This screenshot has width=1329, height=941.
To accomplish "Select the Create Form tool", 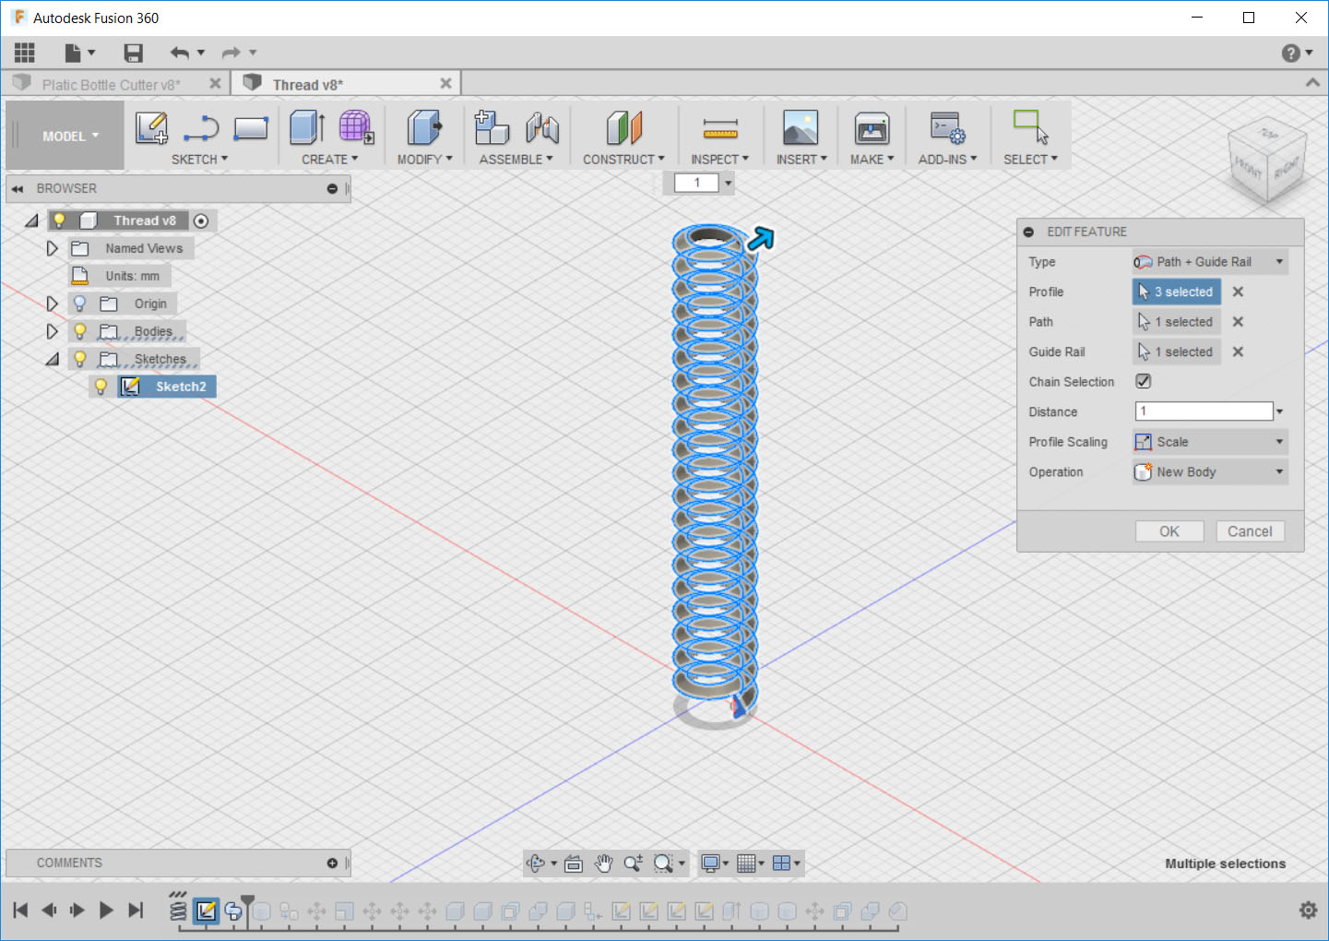I will tap(355, 129).
